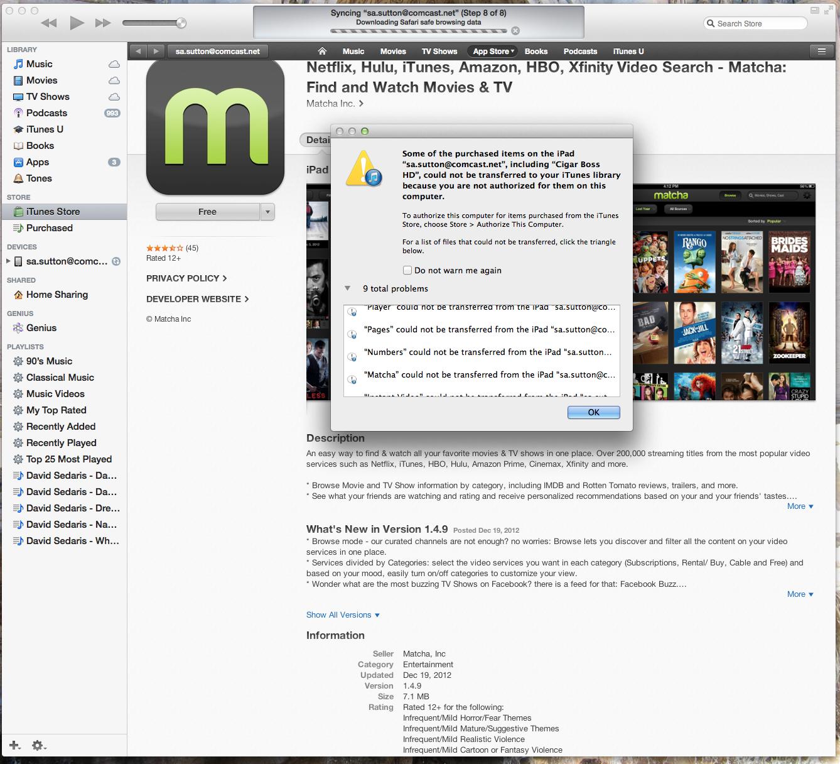
Task: Select the "Pages" could not be transferred row
Action: (482, 329)
